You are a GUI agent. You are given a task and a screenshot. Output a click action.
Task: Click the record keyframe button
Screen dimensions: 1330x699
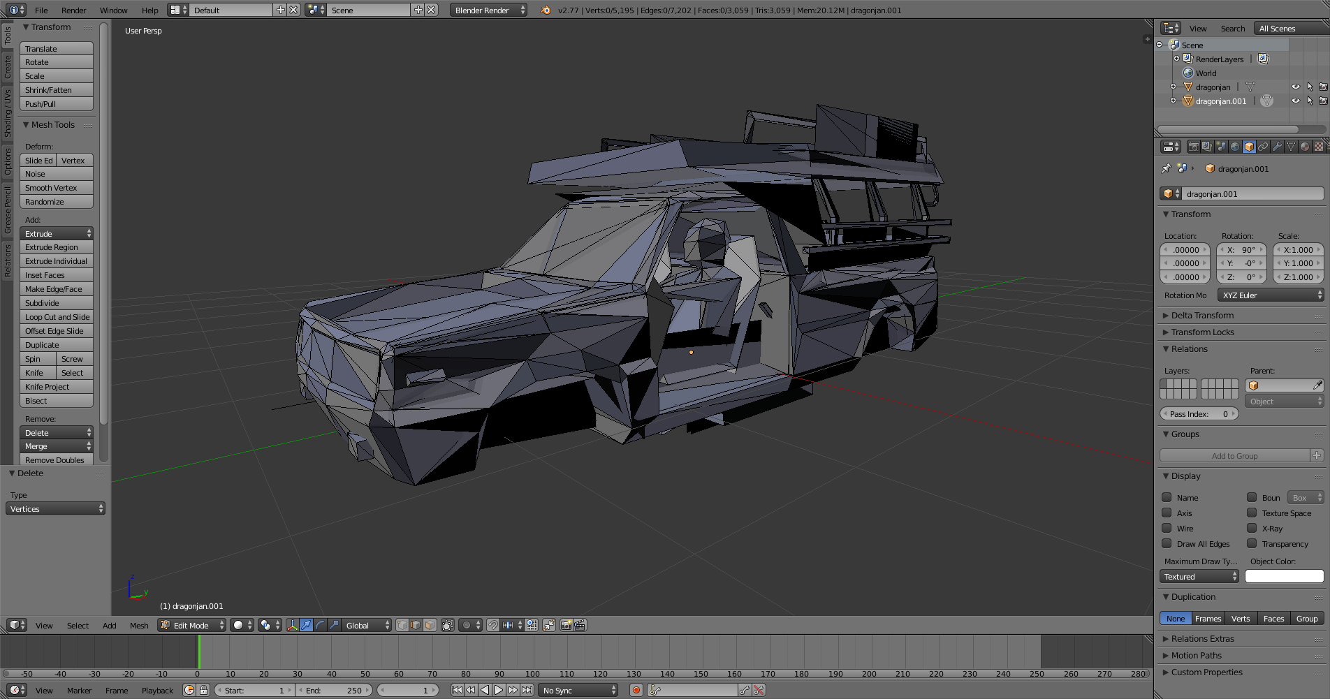tap(636, 690)
